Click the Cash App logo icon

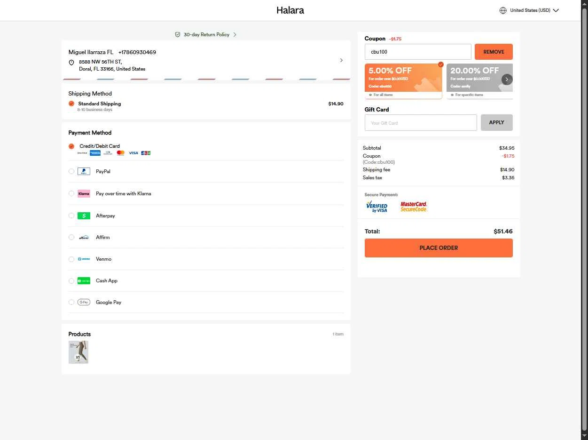84,281
